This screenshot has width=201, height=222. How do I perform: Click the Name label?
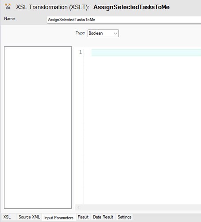[x=9, y=19]
